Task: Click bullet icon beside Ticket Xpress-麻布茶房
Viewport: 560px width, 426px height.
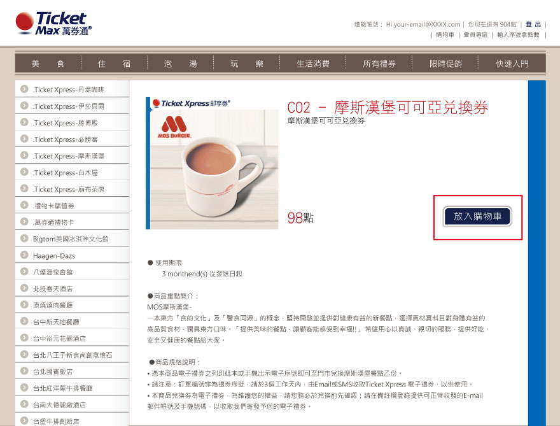Action: (x=24, y=188)
